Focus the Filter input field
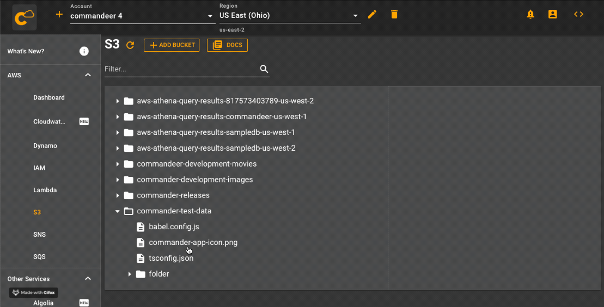Screen dimensions: 604x307 [x=181, y=69]
